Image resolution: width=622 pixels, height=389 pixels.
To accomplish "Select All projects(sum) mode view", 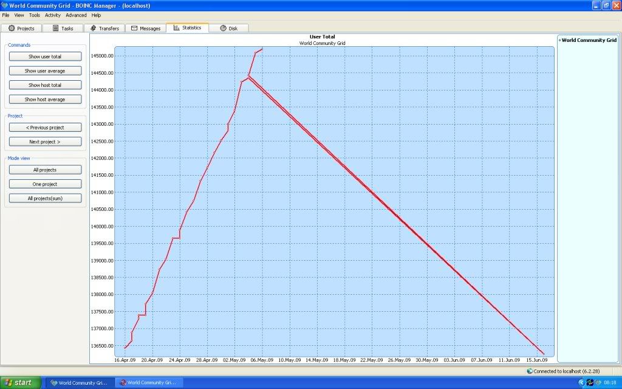I will [x=45, y=198].
